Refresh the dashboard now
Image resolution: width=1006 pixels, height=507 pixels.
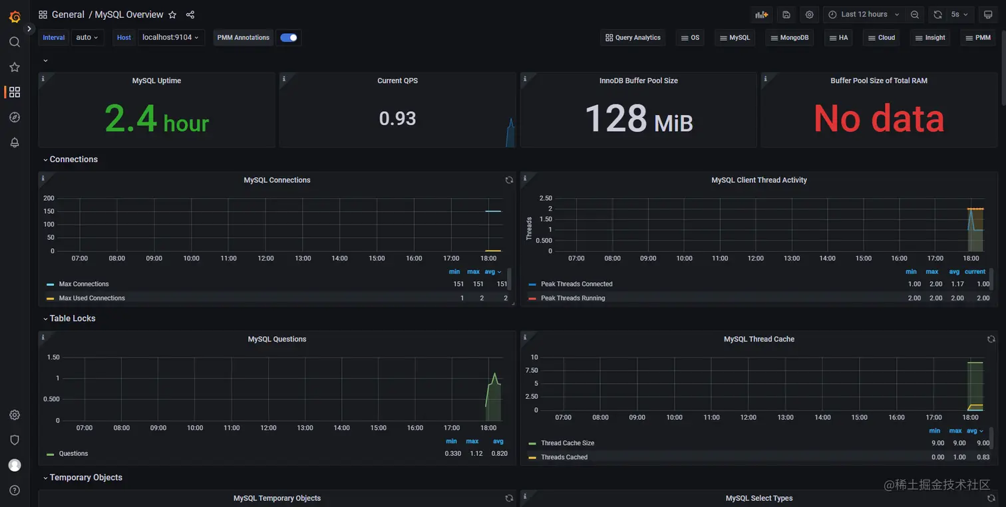(937, 15)
